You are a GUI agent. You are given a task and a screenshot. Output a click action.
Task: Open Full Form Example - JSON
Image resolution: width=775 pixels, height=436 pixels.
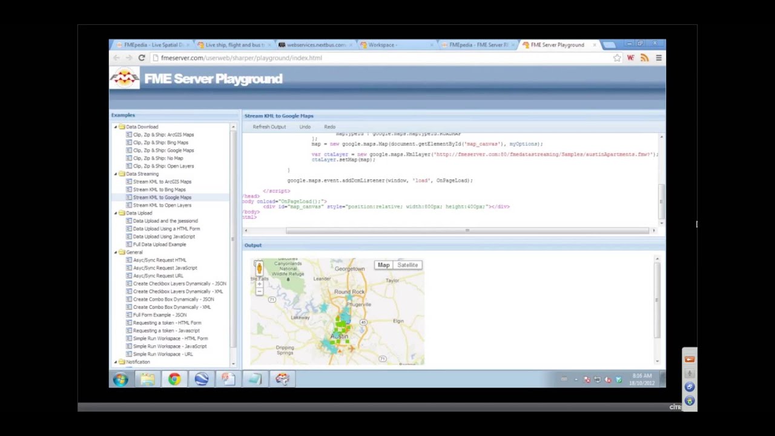[160, 315]
